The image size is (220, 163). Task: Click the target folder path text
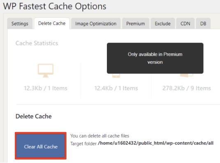click(x=155, y=143)
